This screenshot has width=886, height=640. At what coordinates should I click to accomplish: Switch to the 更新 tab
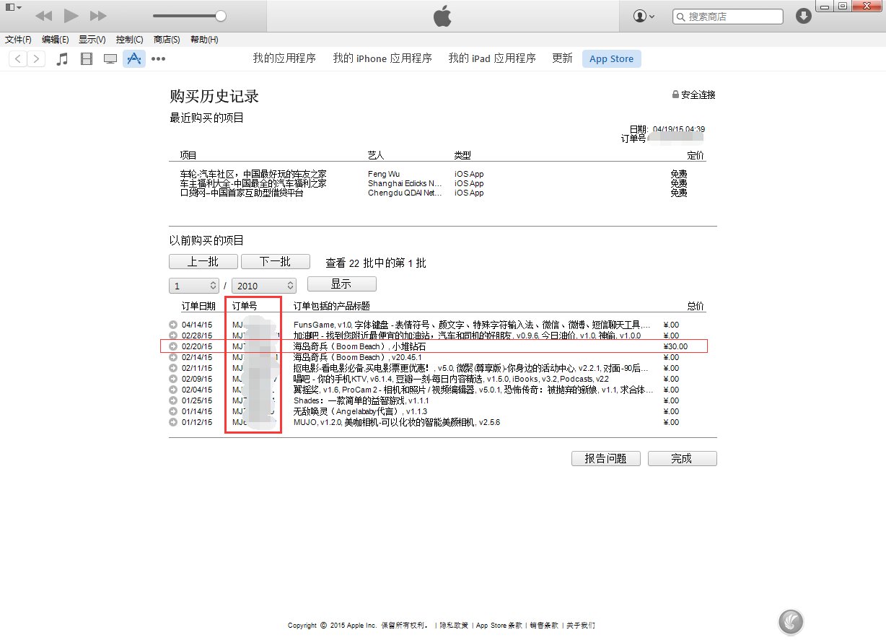click(x=562, y=58)
